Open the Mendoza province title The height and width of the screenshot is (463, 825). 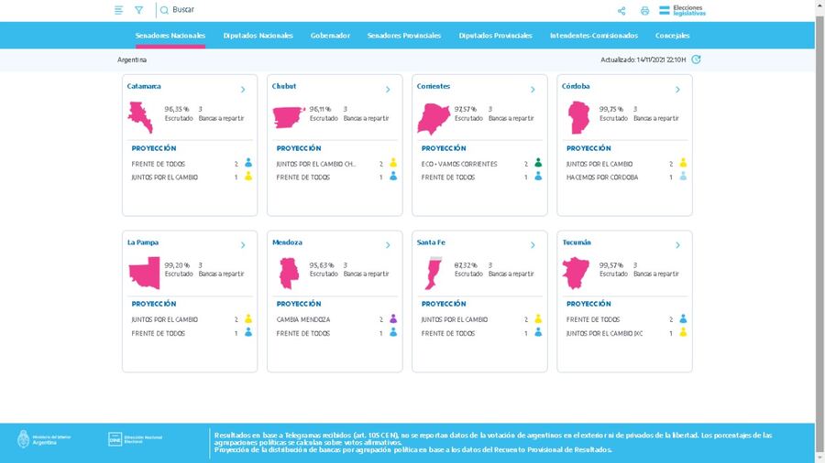click(x=287, y=242)
